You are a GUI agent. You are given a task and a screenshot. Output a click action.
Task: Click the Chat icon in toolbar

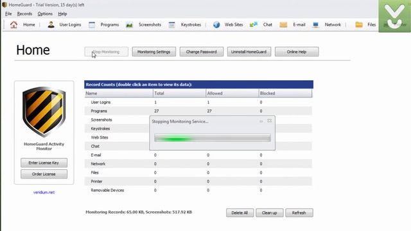[x=254, y=24]
